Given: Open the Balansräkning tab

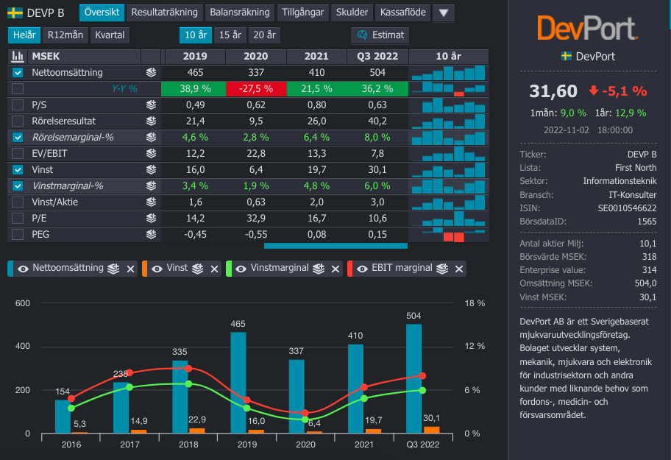Looking at the screenshot, I should click(x=240, y=13).
